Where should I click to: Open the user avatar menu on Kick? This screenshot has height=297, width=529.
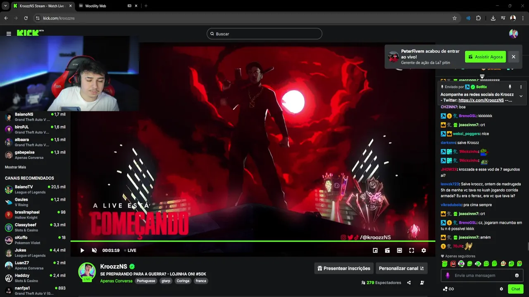click(x=513, y=34)
